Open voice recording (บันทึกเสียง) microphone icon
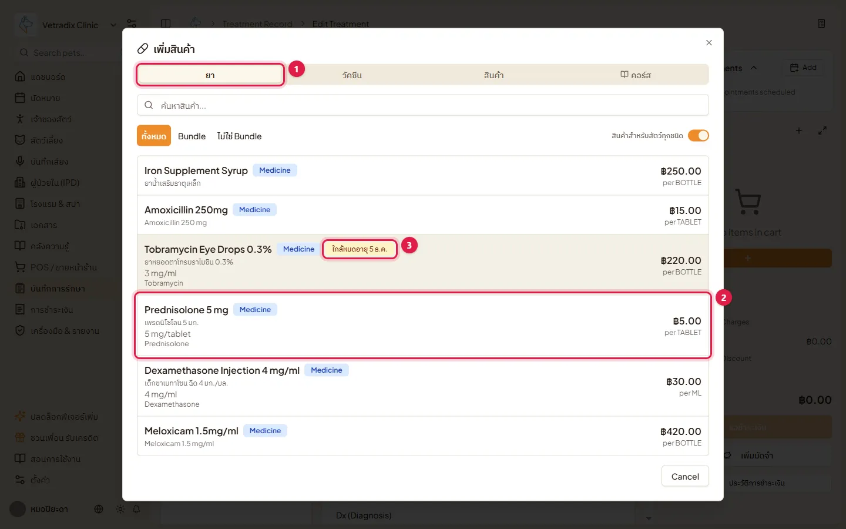Image resolution: width=846 pixels, height=529 pixels. click(20, 161)
